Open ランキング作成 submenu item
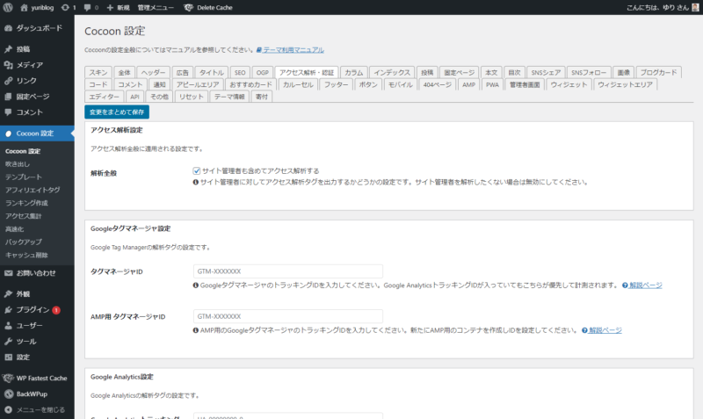703x419 pixels. pyautogui.click(x=26, y=203)
